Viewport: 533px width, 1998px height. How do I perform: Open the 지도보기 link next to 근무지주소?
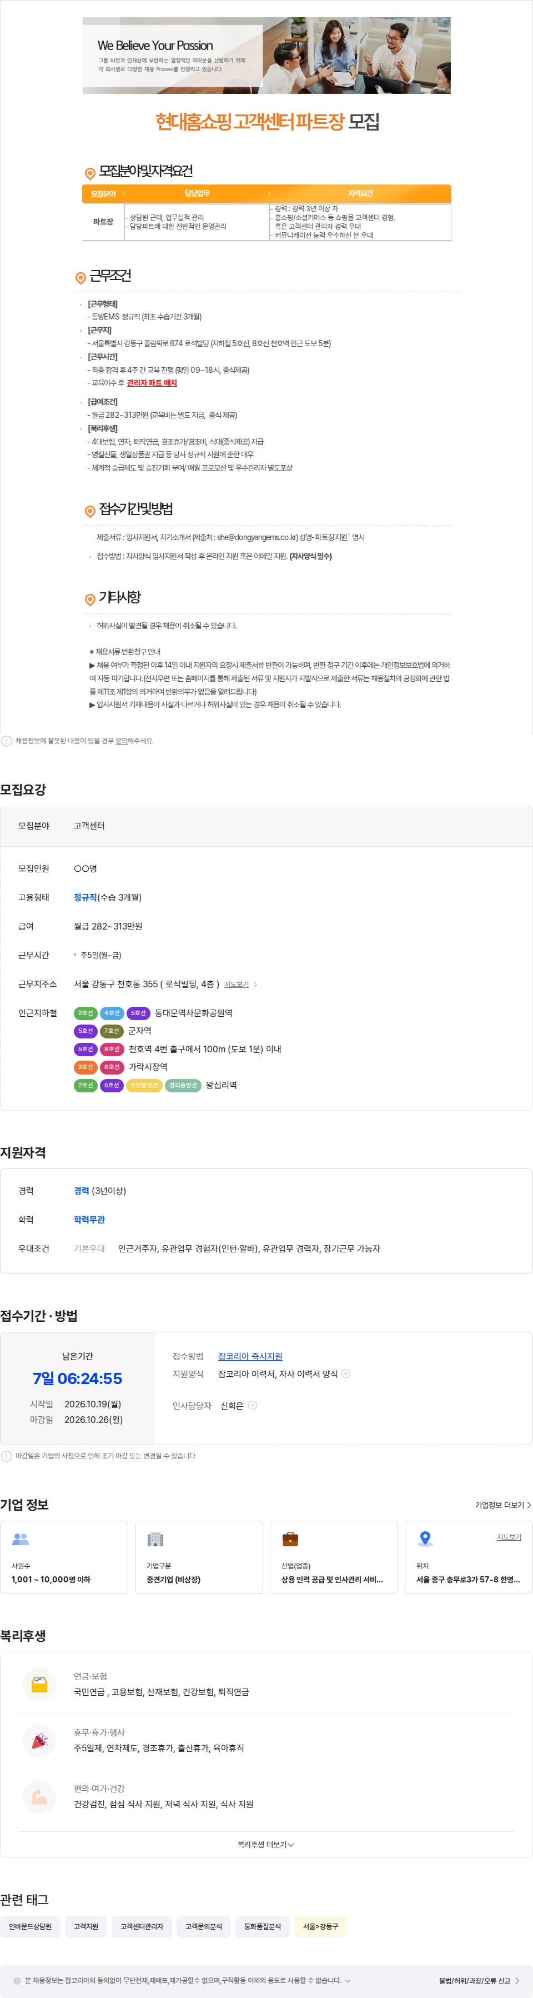click(x=237, y=984)
